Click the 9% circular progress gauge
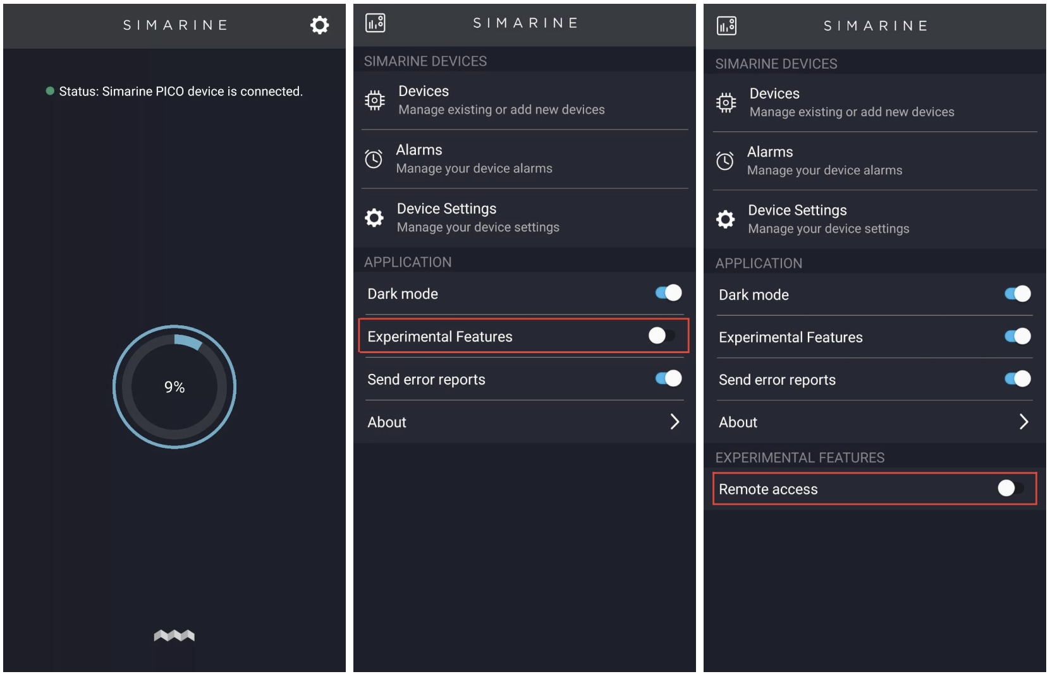Image resolution: width=1050 pixels, height=674 pixels. [174, 387]
